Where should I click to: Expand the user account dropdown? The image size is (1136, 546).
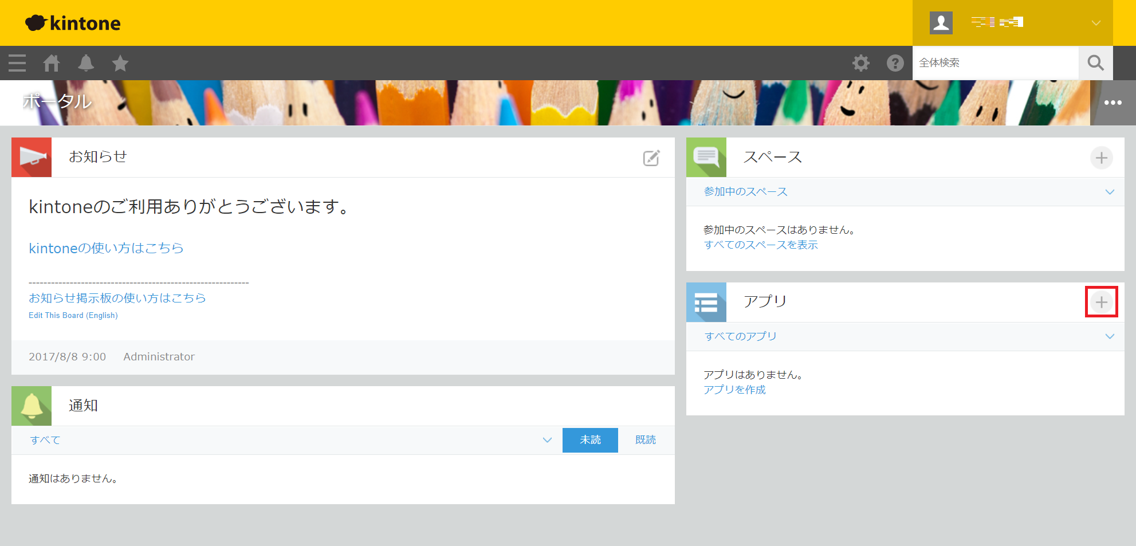1095,23
